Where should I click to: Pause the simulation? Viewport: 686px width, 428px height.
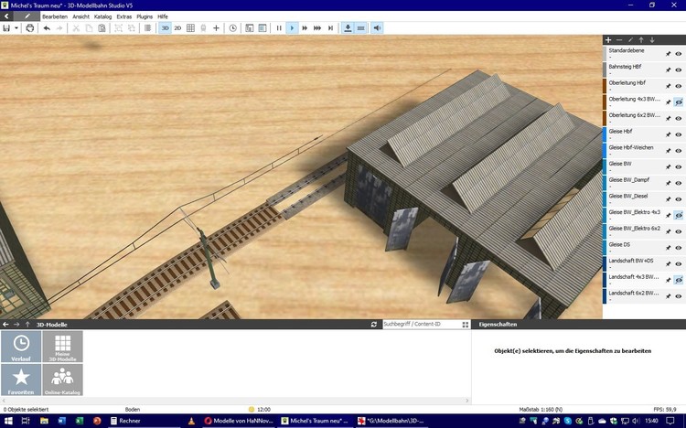point(279,28)
